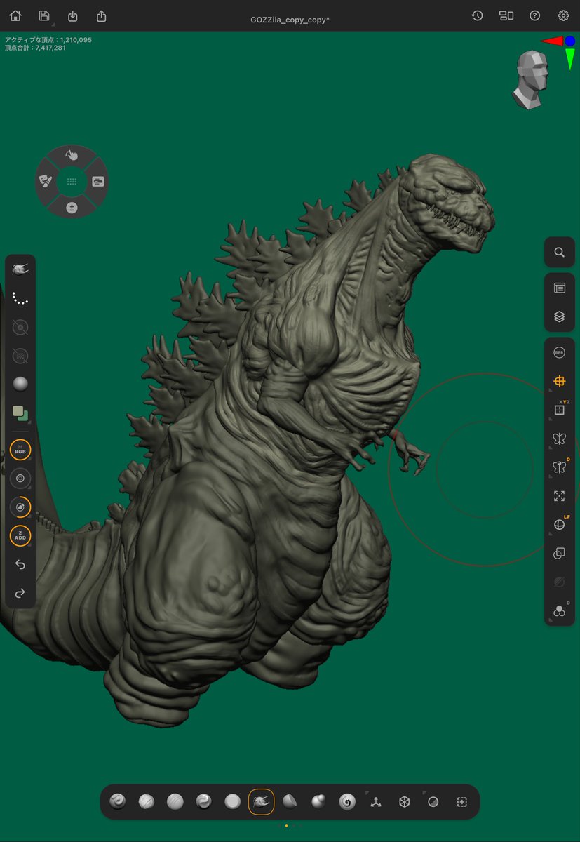The image size is (580, 842).
Task: Open the primitive shapes tool
Action: 404,801
